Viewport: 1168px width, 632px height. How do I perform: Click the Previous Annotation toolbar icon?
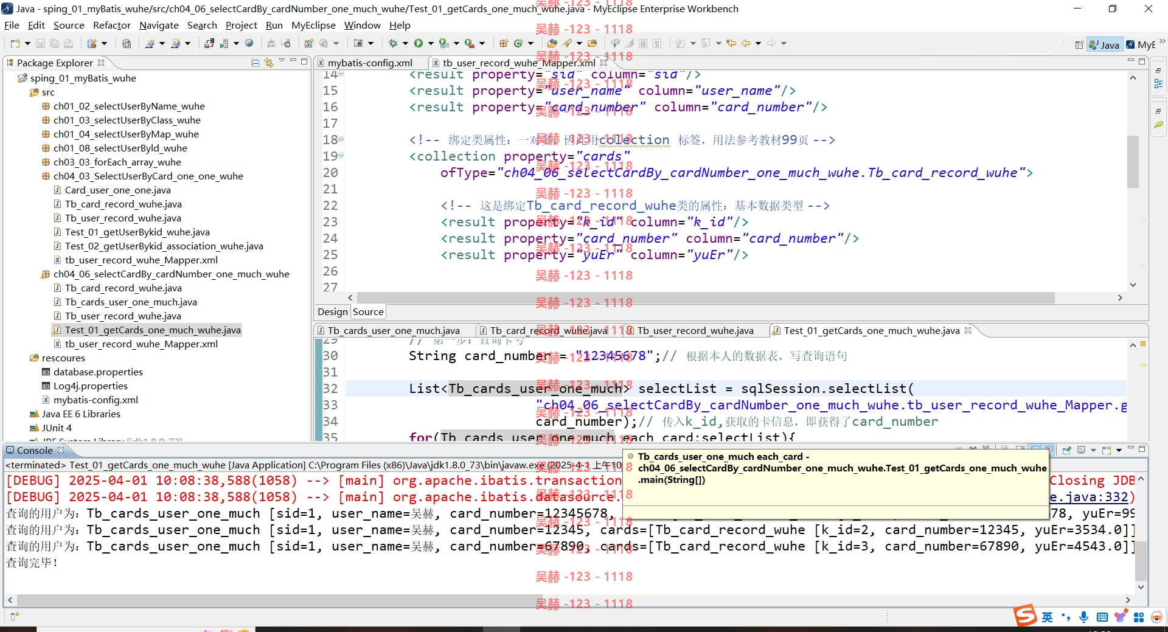(x=706, y=44)
